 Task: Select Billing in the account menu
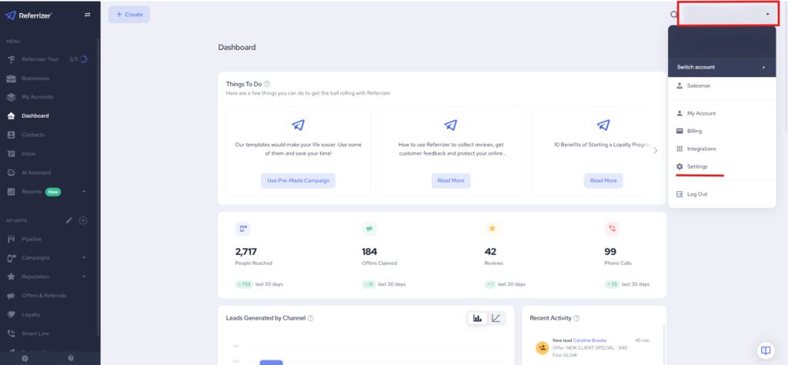694,131
